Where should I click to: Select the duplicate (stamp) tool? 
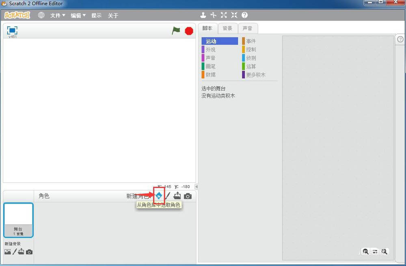(x=203, y=15)
